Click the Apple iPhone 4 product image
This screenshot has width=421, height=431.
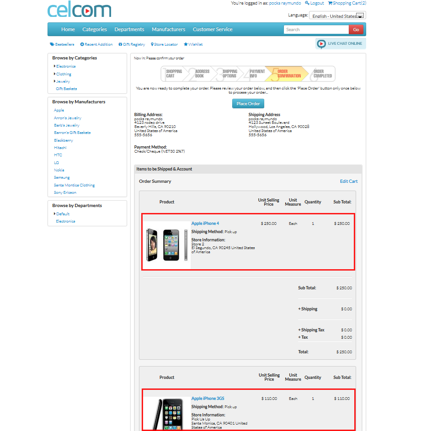coord(167,245)
